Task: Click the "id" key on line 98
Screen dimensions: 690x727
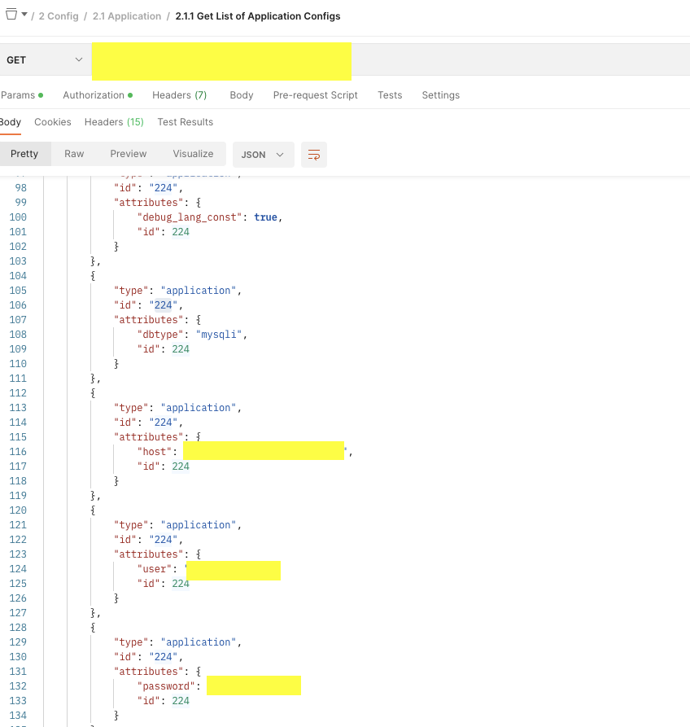Action: (x=125, y=188)
